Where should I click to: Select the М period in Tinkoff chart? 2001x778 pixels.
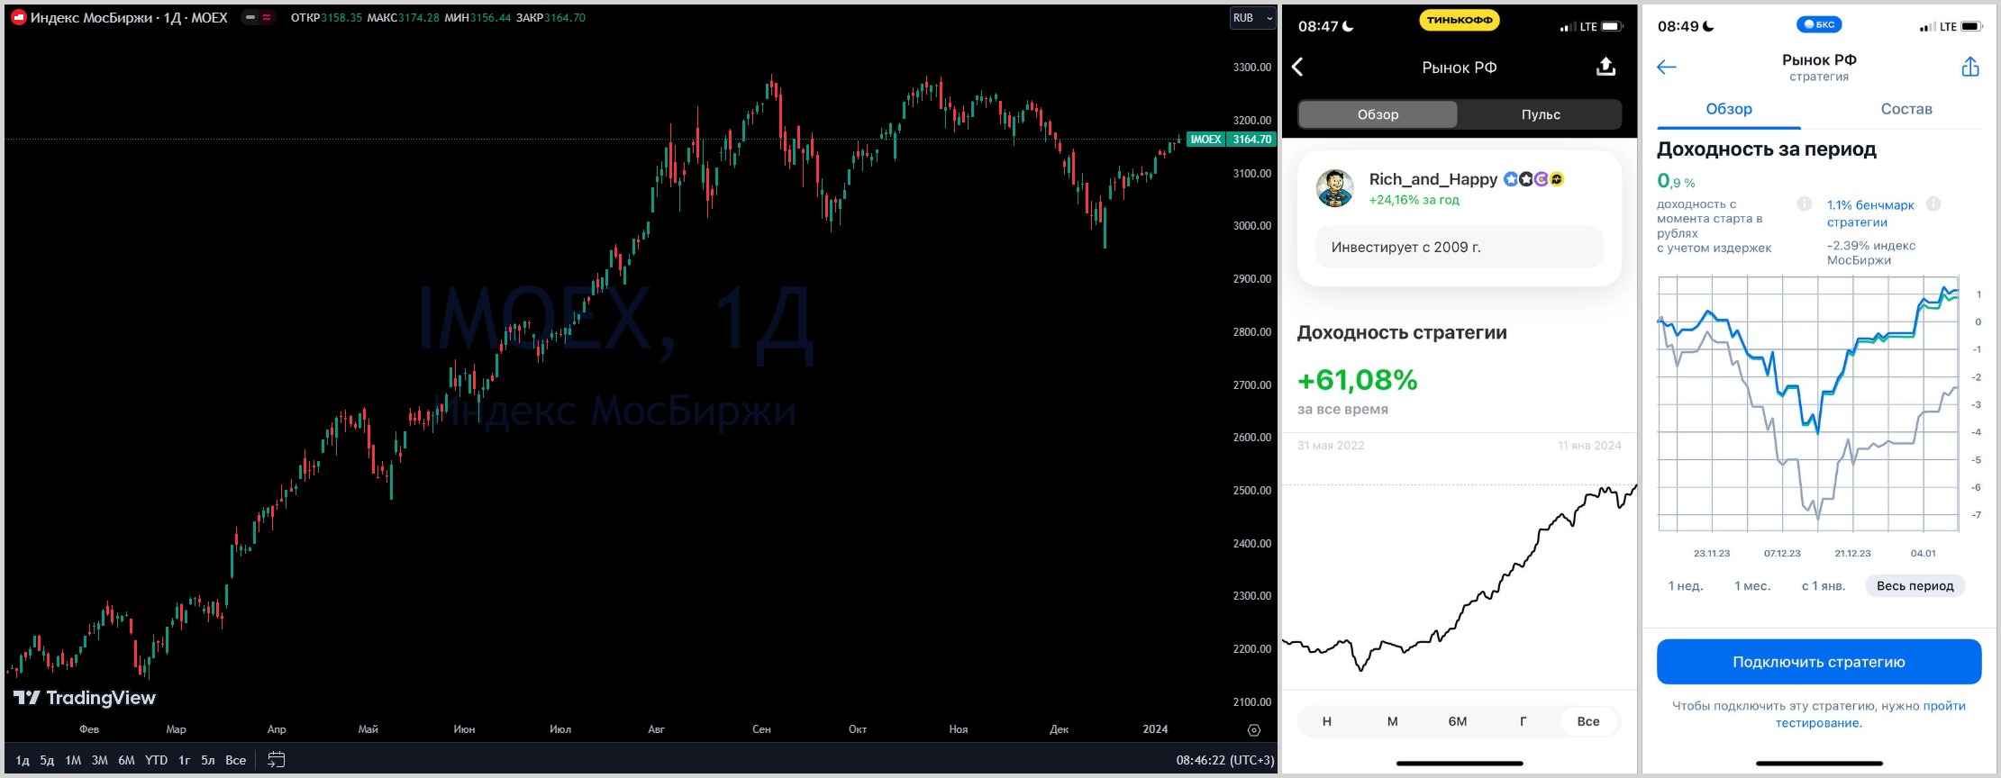click(1393, 721)
